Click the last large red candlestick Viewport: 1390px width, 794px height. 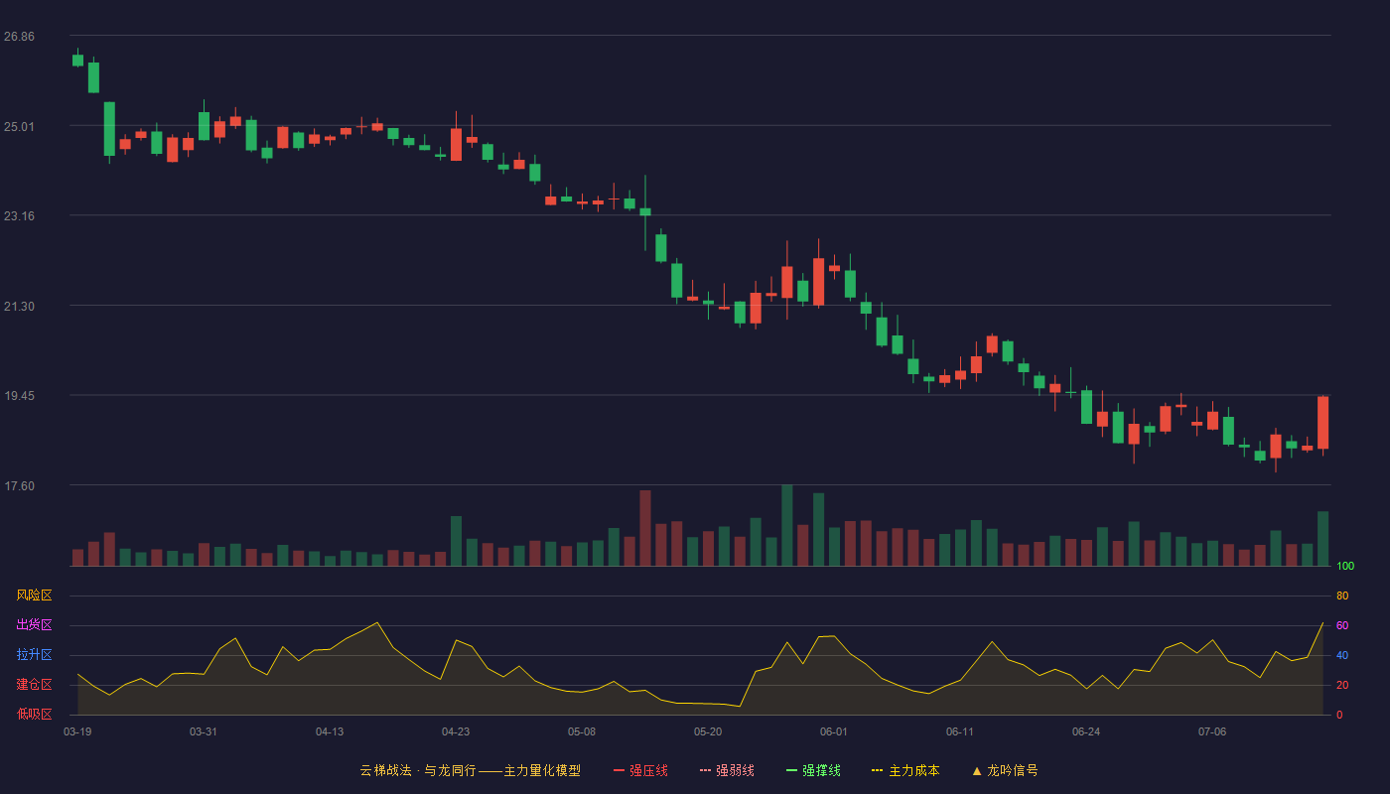[x=1322, y=423]
